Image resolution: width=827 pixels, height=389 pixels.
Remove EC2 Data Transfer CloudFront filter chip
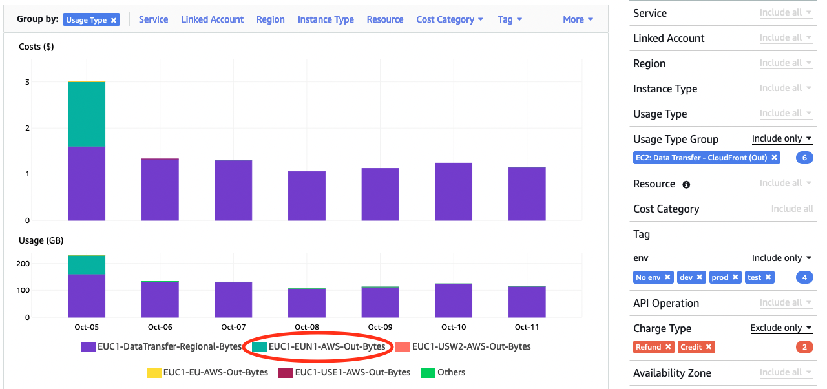coord(775,158)
